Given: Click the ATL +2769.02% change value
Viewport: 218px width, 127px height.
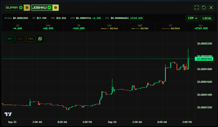Looking at the screenshot, I should [x=136, y=18].
